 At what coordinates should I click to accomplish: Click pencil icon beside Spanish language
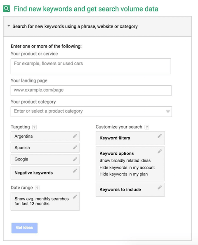pyautogui.click(x=75, y=147)
